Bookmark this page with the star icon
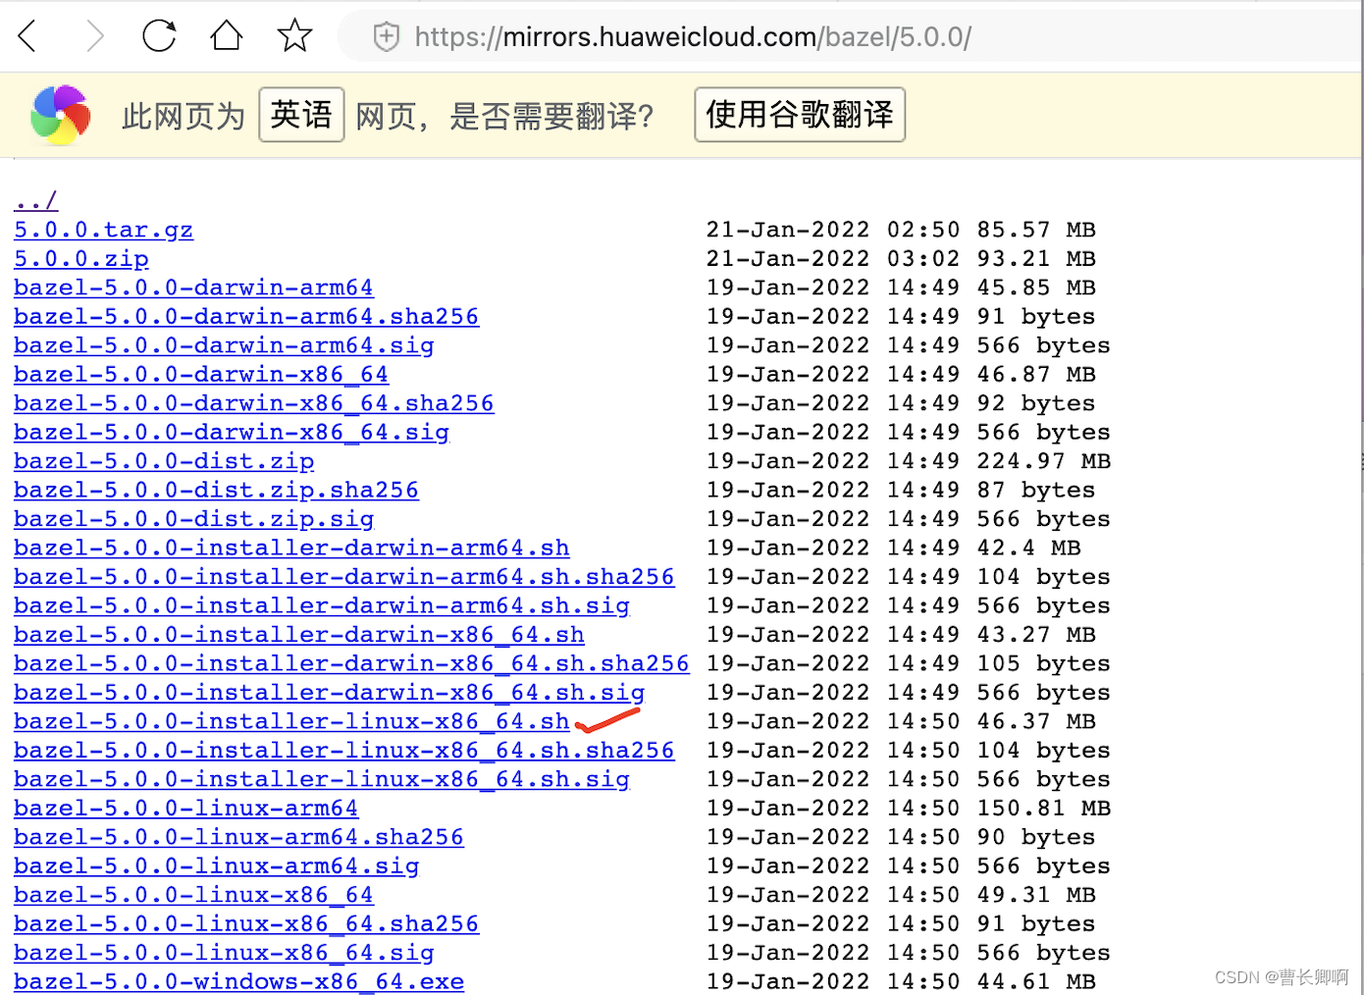The image size is (1364, 995). [292, 35]
